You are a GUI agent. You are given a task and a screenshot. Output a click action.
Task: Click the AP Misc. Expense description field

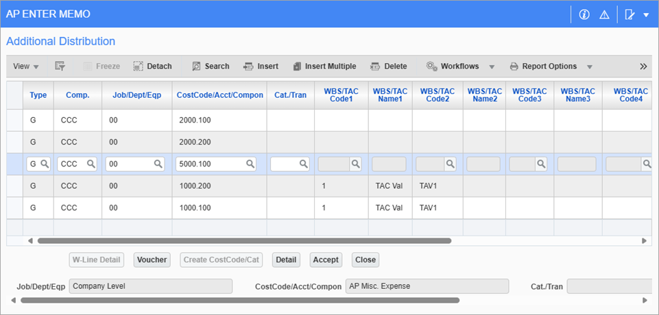[427, 286]
